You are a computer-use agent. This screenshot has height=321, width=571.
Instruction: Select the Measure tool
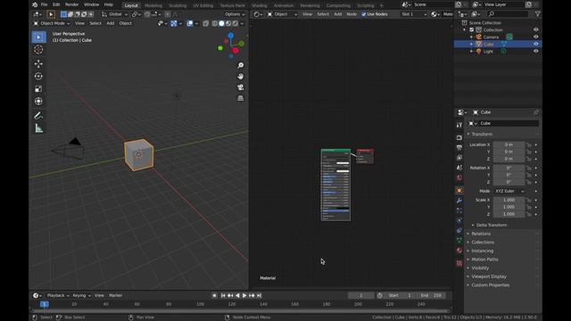38,128
